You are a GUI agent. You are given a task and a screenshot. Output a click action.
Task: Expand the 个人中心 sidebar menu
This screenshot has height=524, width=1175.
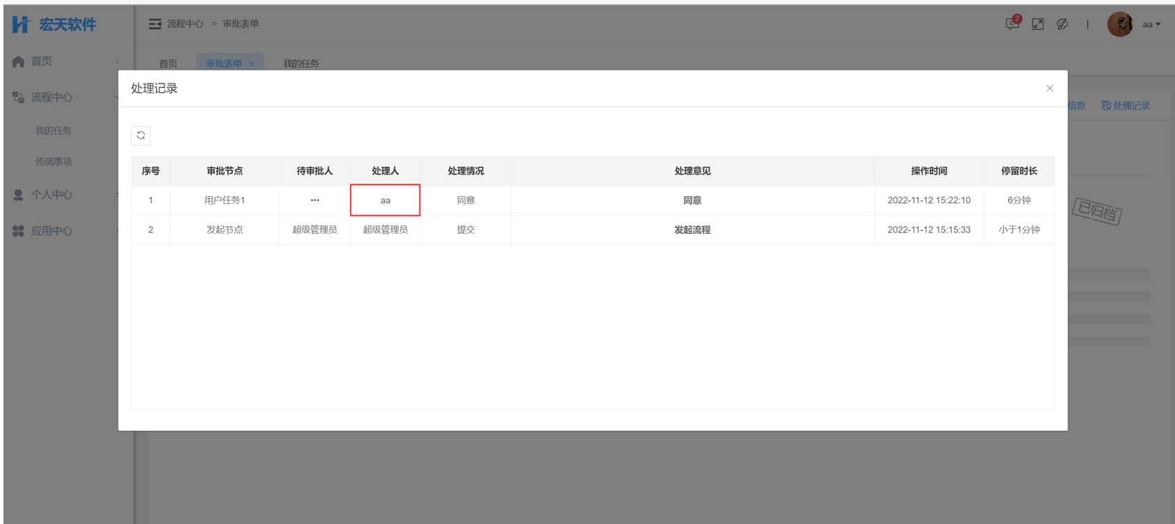click(116, 195)
